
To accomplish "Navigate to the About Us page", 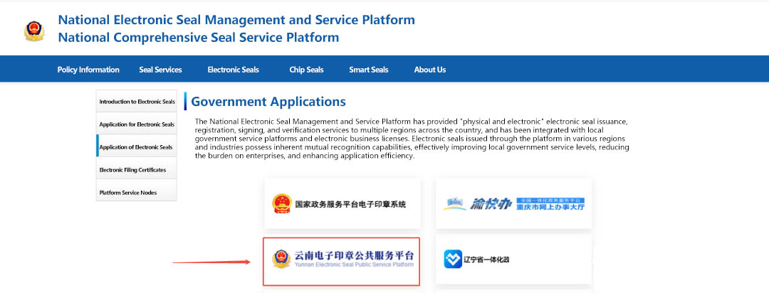I will [429, 70].
